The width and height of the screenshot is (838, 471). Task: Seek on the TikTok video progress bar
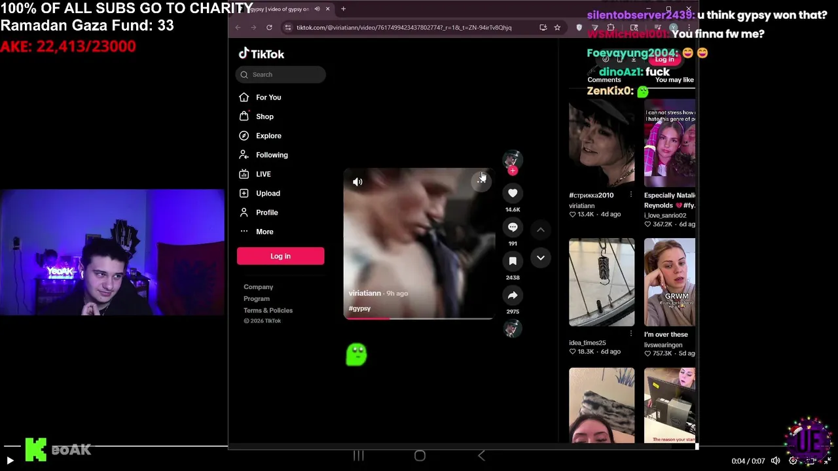pos(419,319)
